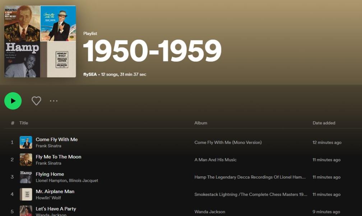Screen dimensions: 362x216
Task: Open Howlin' Wolf artist link
Action: click(48, 198)
